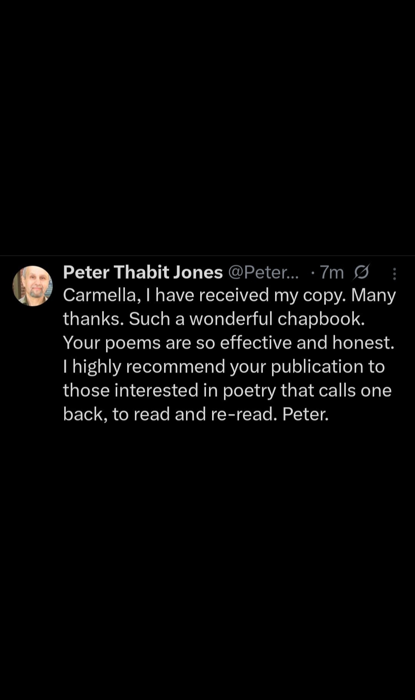Image resolution: width=415 pixels, height=700 pixels.
Task: Click the word 'interested' in the tweet
Action: click(x=156, y=390)
